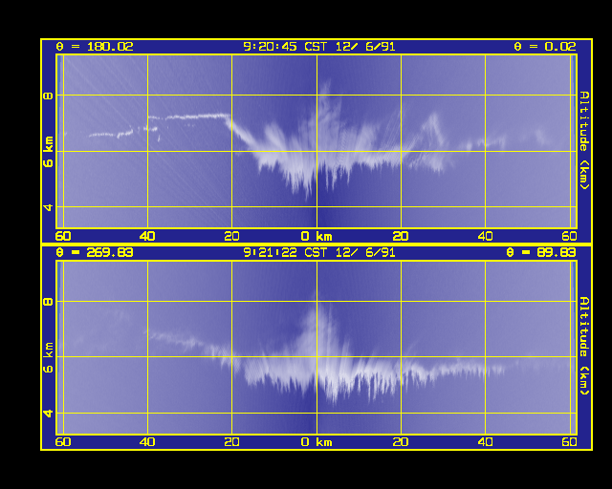612x489 pixels.
Task: Click the 9:21:22 CST 12/ 6/91 timestamp
Action: (319, 253)
